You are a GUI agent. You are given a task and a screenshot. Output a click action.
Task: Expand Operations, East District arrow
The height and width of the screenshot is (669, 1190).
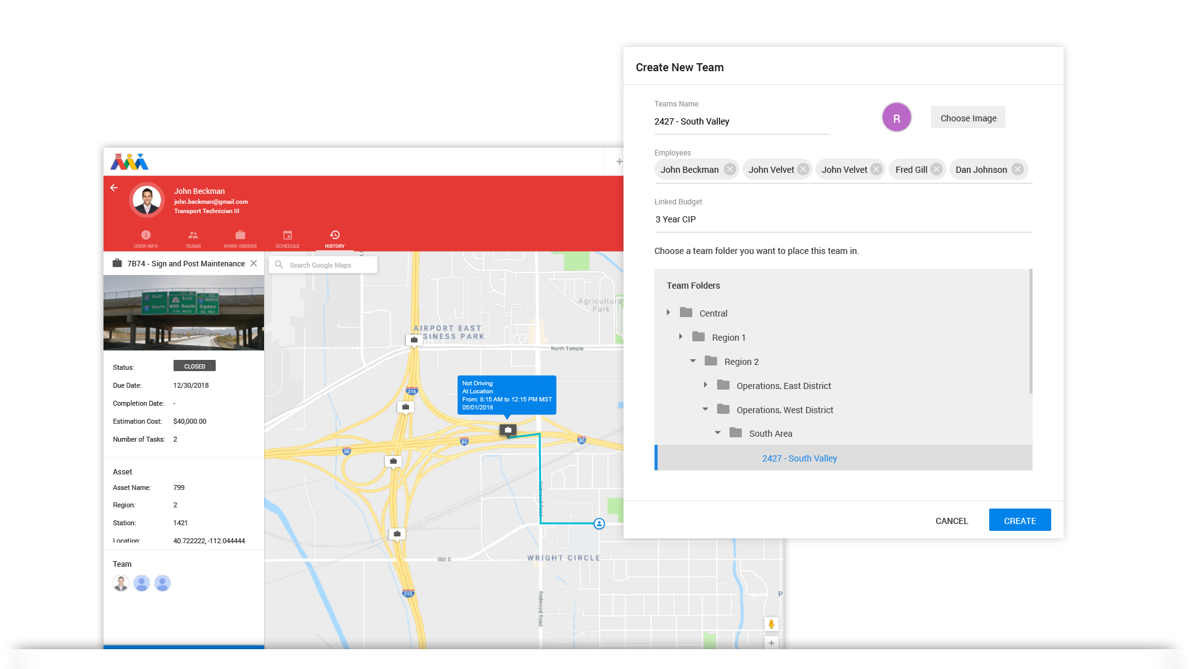point(705,385)
